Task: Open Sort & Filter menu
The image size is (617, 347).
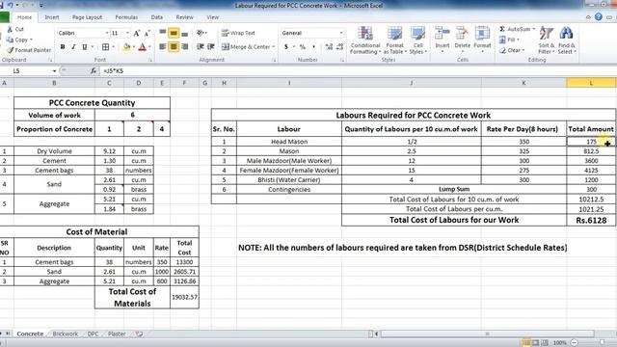Action: [x=547, y=40]
